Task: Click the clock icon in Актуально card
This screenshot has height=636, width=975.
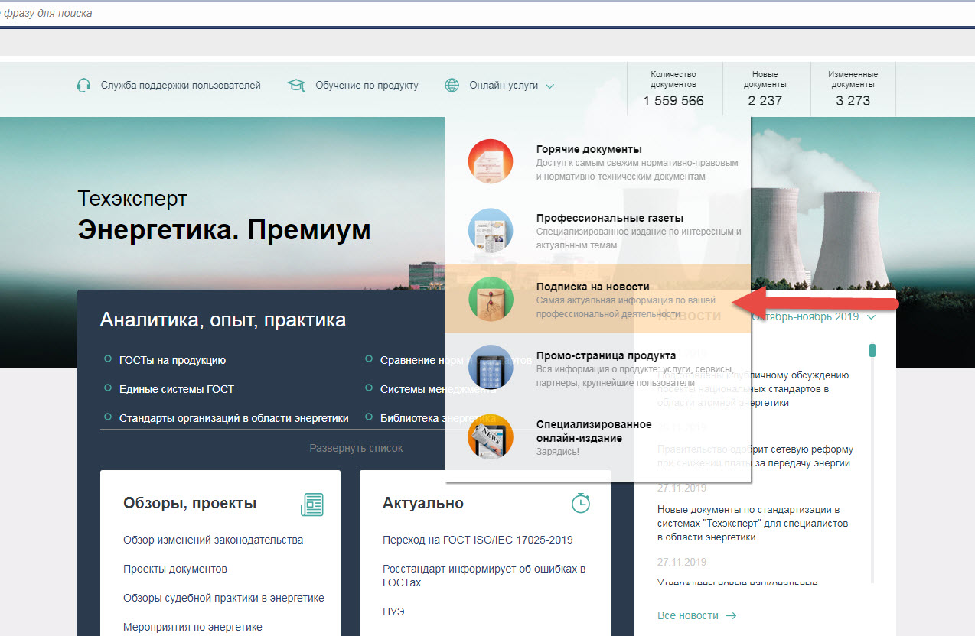Action: [581, 503]
